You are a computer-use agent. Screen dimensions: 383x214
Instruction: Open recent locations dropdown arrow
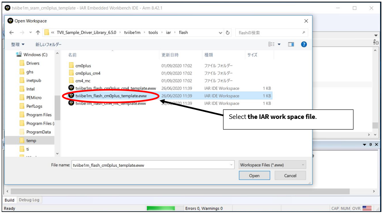point(30,32)
